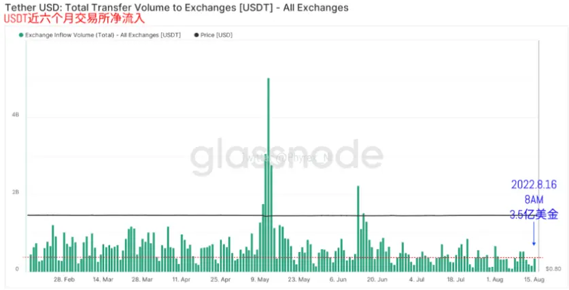
Task: Click the $0.80 price axis label
Action: tap(554, 269)
